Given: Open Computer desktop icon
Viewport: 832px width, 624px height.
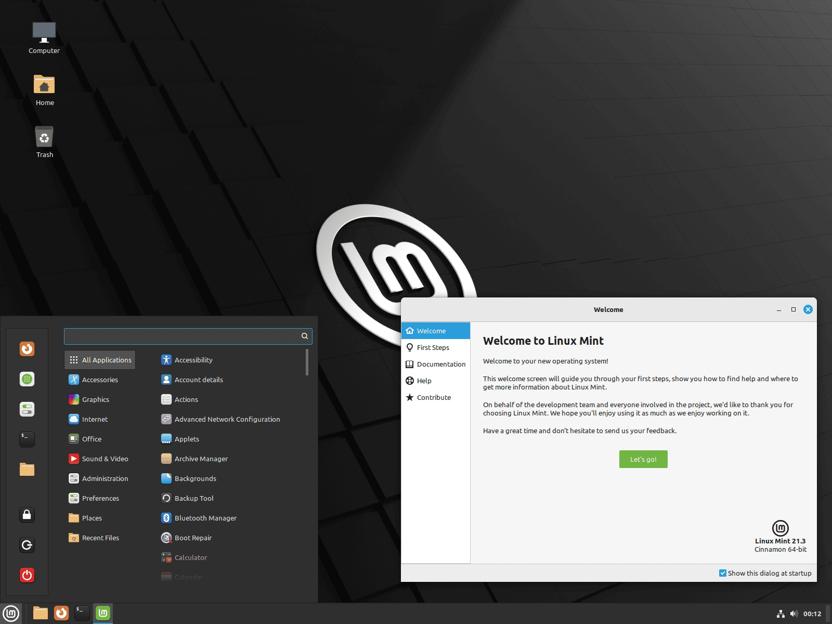Looking at the screenshot, I should (x=44, y=38).
